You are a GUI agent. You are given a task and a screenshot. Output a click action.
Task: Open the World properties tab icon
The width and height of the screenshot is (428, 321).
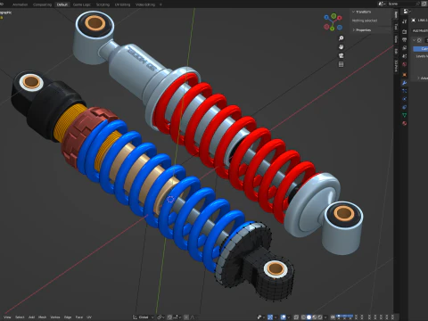pos(405,64)
